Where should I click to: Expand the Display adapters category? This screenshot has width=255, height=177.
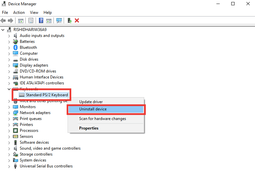click(x=9, y=66)
